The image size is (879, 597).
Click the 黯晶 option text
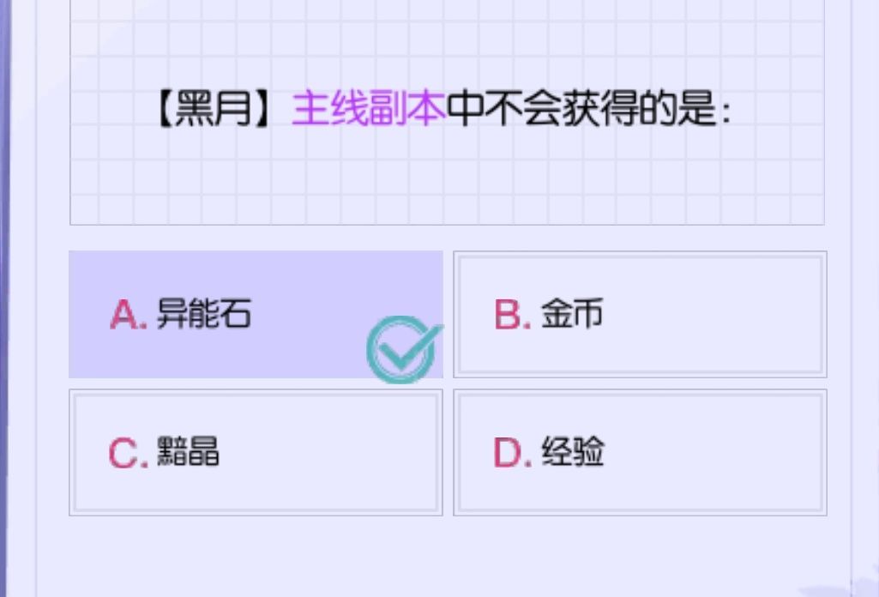click(x=188, y=451)
